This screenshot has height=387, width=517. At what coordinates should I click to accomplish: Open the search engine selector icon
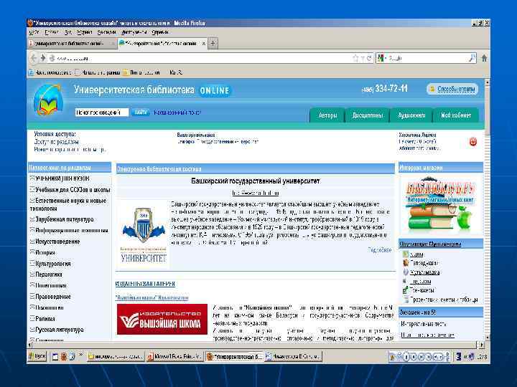pos(381,58)
